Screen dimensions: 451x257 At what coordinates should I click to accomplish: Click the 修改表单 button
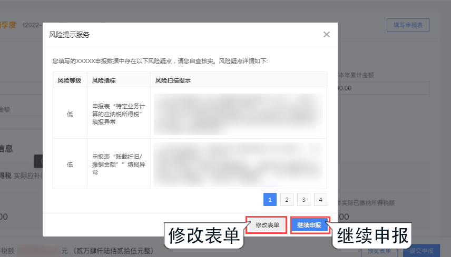pyautogui.click(x=267, y=225)
